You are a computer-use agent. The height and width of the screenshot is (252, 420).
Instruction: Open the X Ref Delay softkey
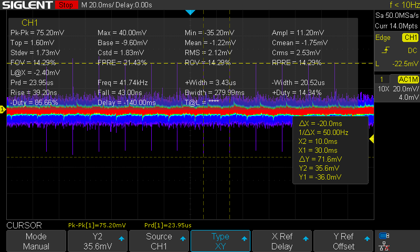[x=282, y=241]
